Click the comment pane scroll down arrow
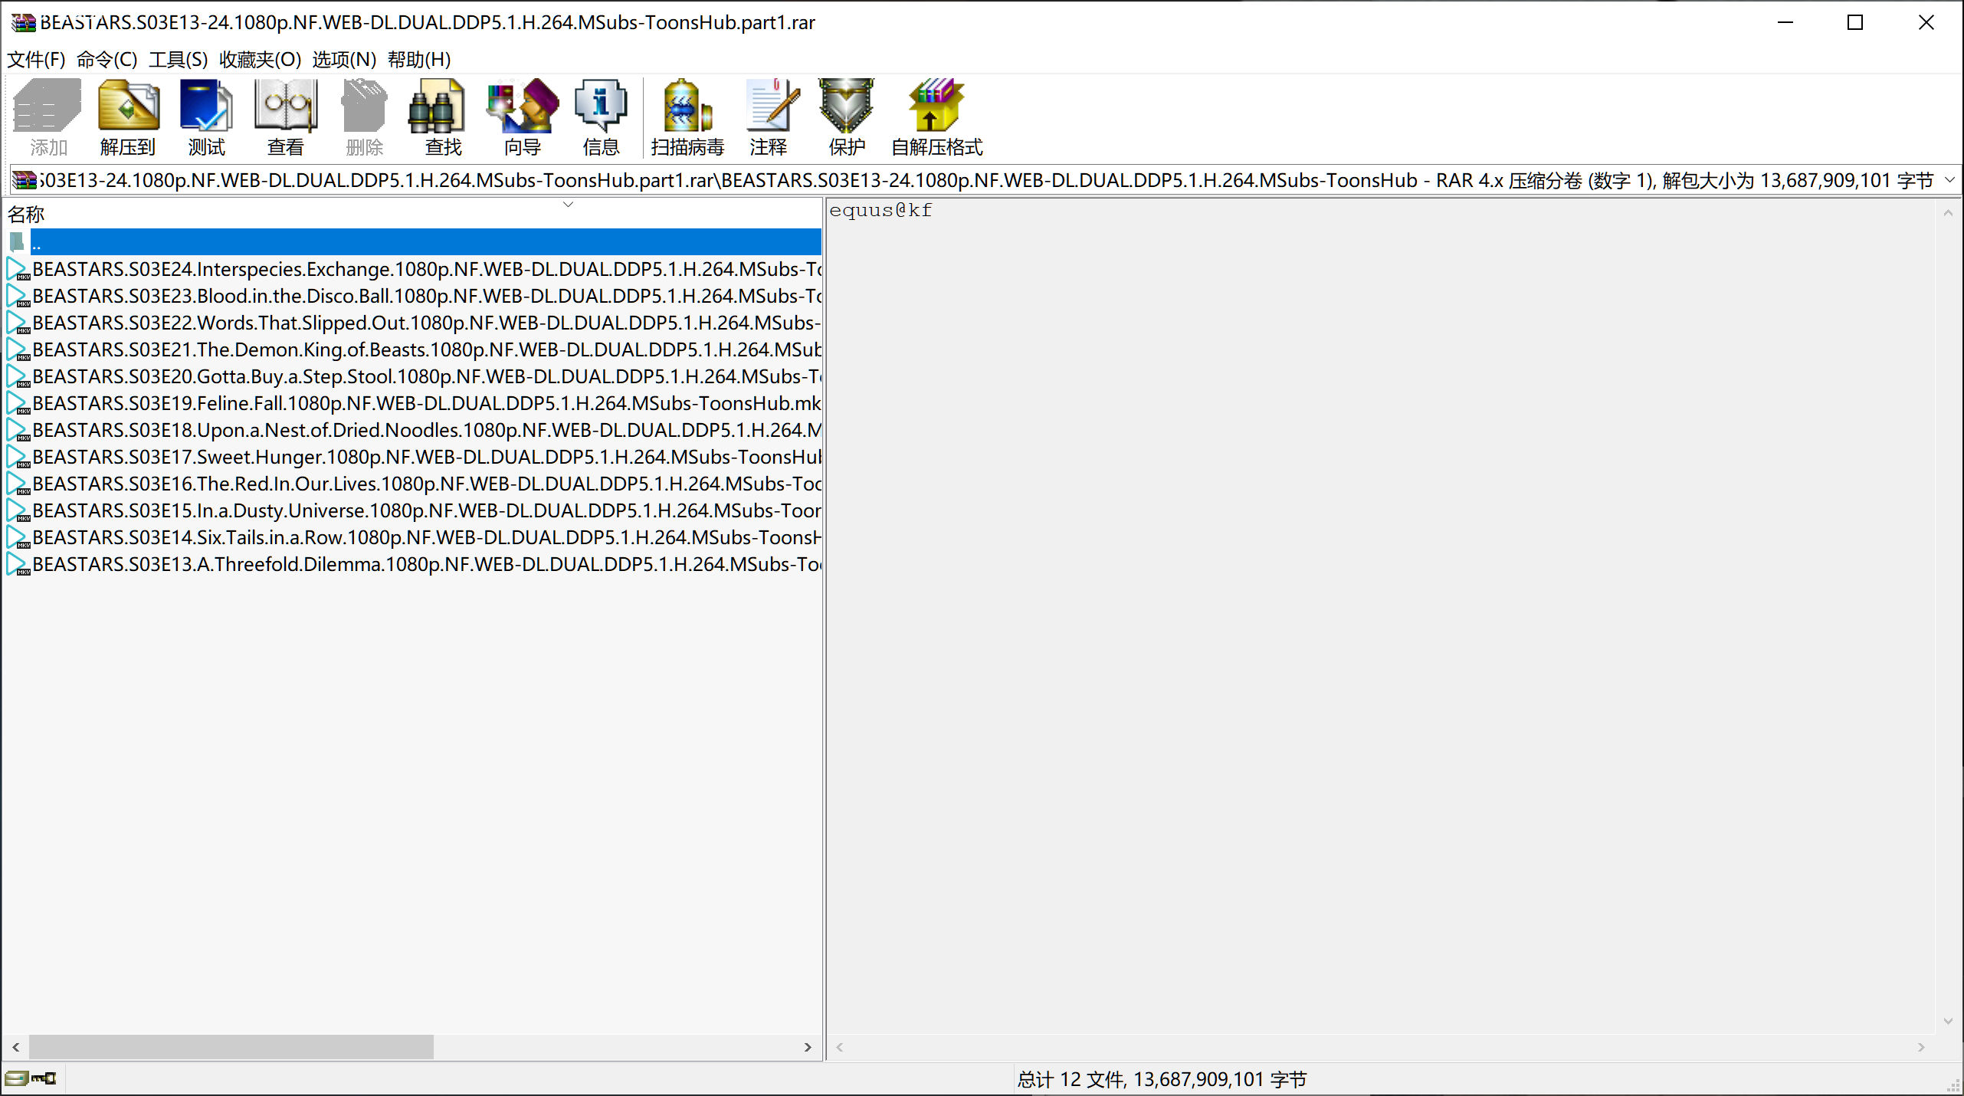The height and width of the screenshot is (1096, 1964). tap(1948, 1022)
